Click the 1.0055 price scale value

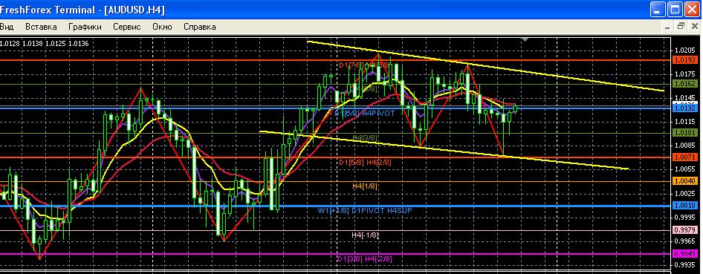click(x=684, y=169)
